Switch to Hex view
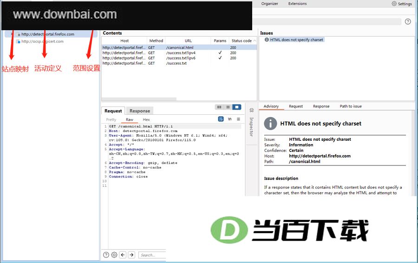418x263 pixels. [x=146, y=119]
